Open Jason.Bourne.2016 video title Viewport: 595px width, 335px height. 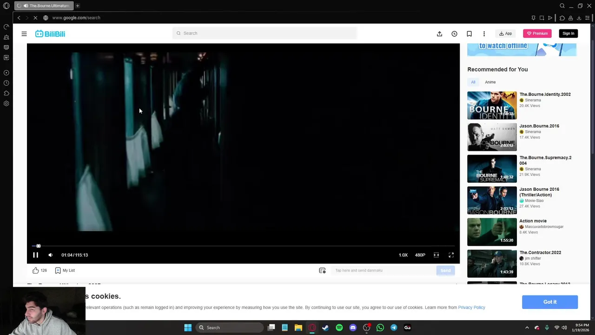point(539,126)
